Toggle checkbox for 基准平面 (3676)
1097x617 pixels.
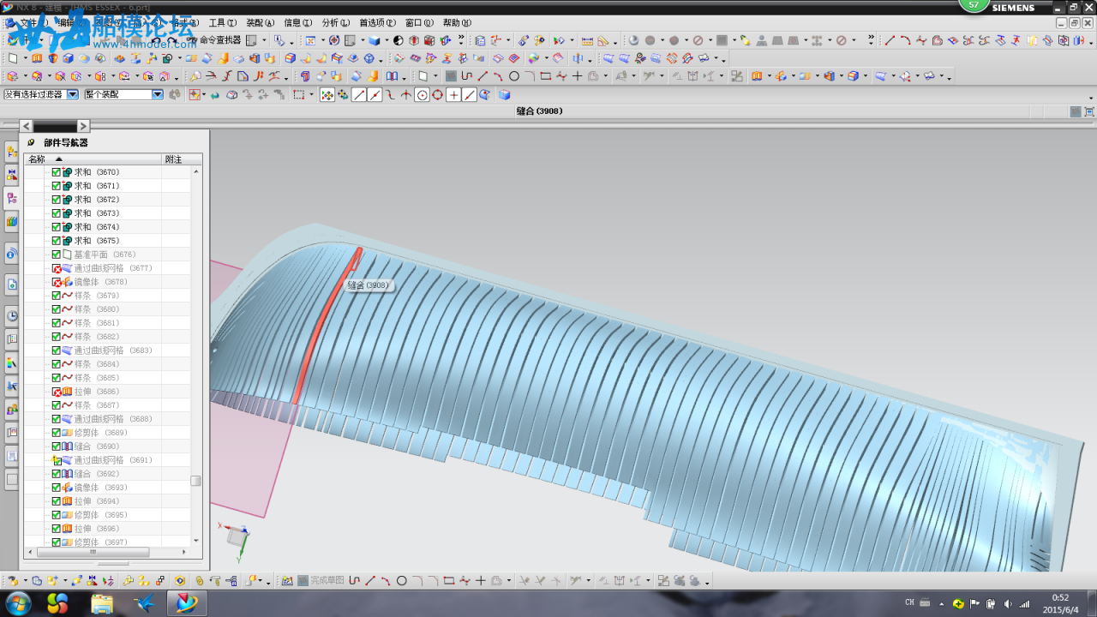click(x=57, y=255)
